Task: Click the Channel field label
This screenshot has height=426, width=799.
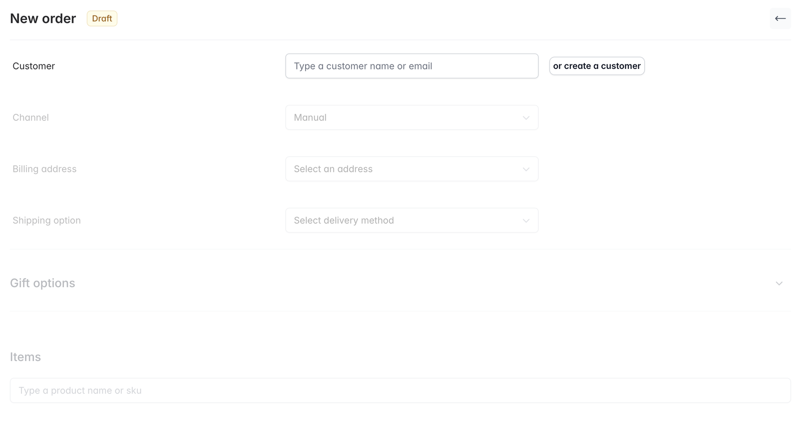Action: [x=30, y=117]
